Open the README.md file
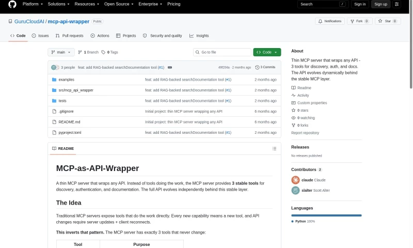 point(69,122)
